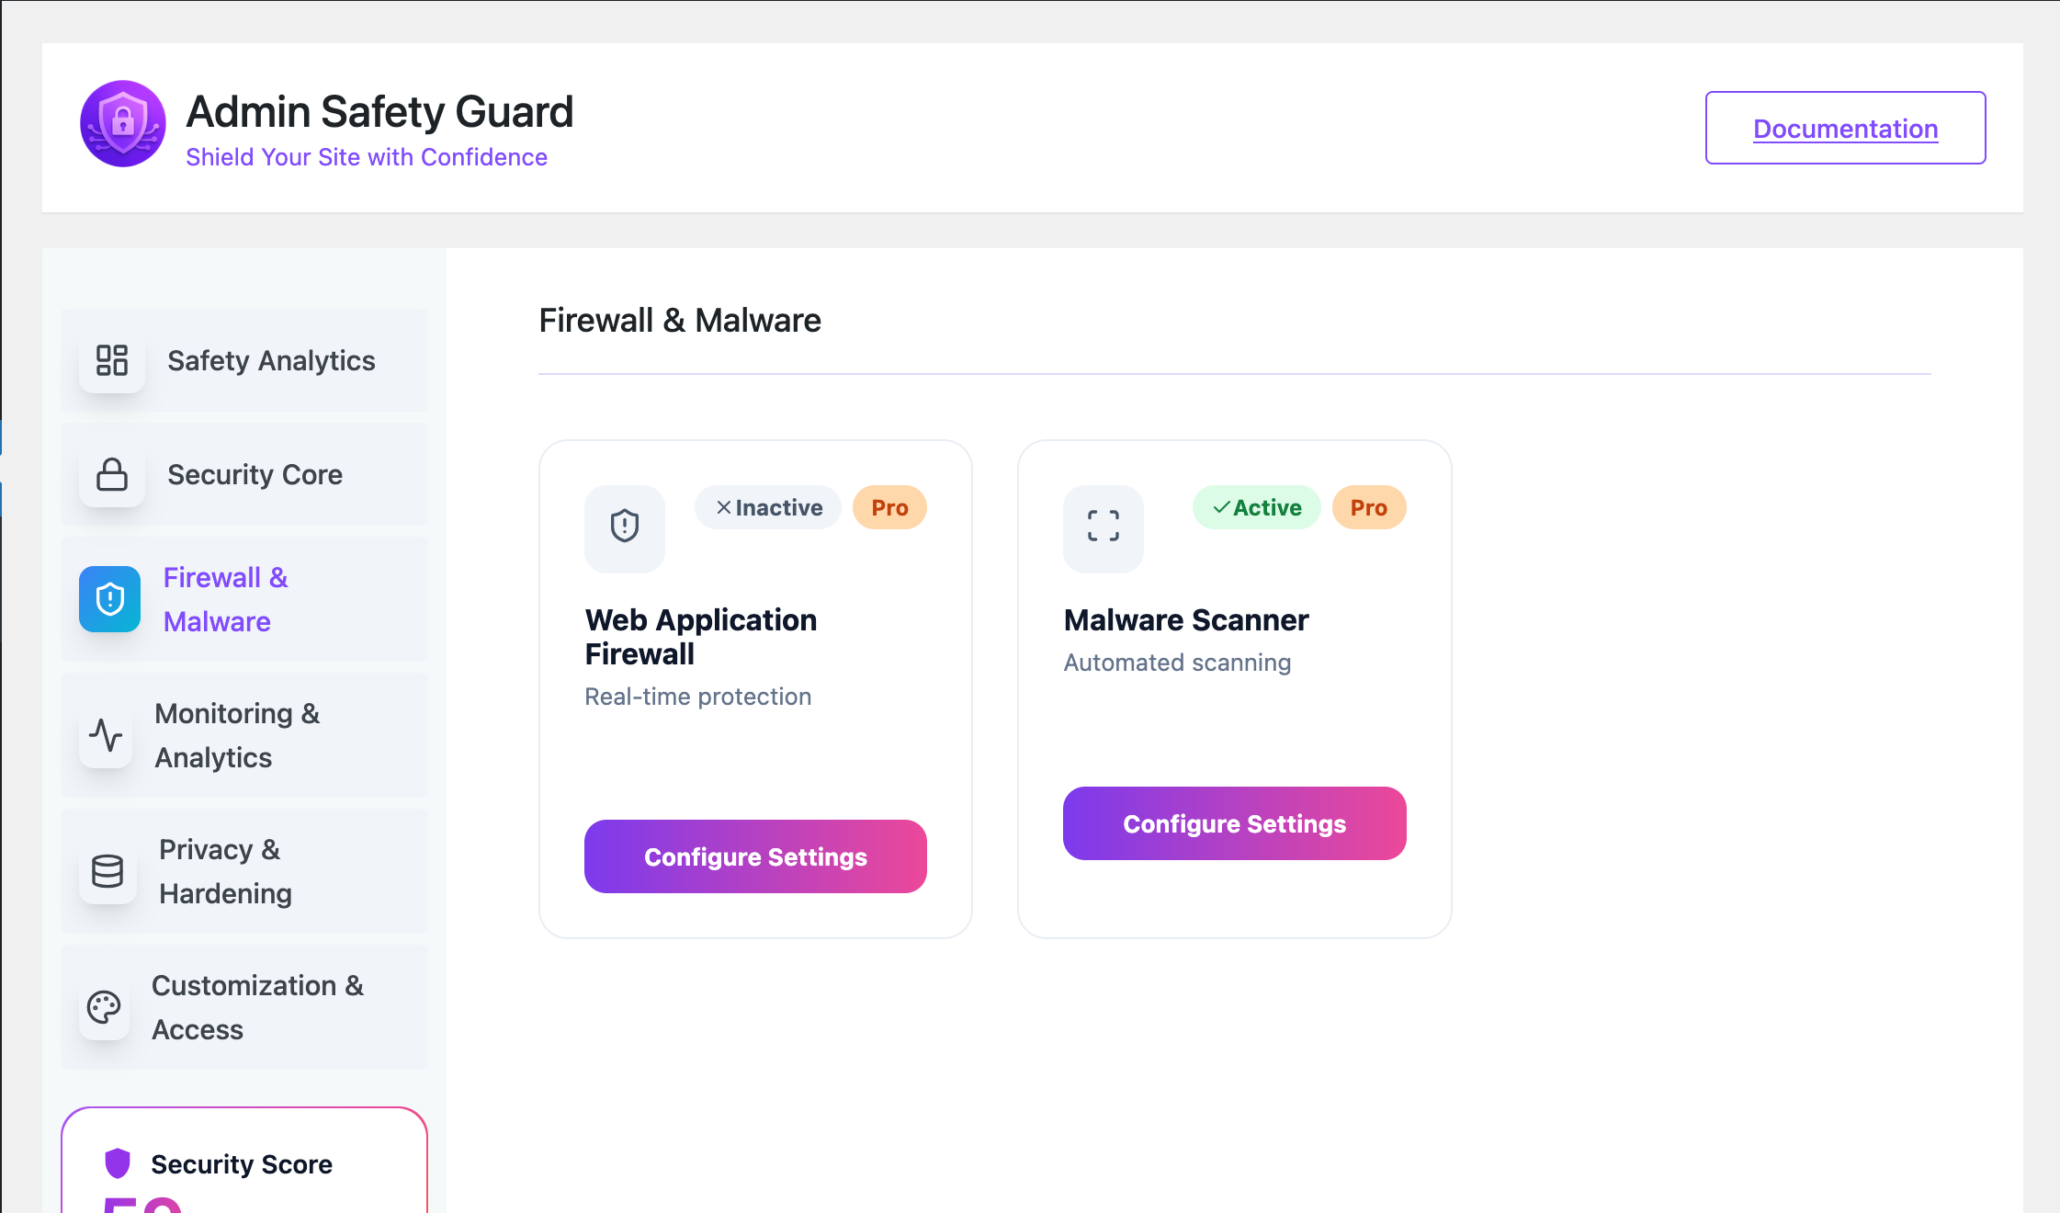Click the Malware Scanner scan-frame icon
The height and width of the screenshot is (1213, 2060).
click(1104, 527)
